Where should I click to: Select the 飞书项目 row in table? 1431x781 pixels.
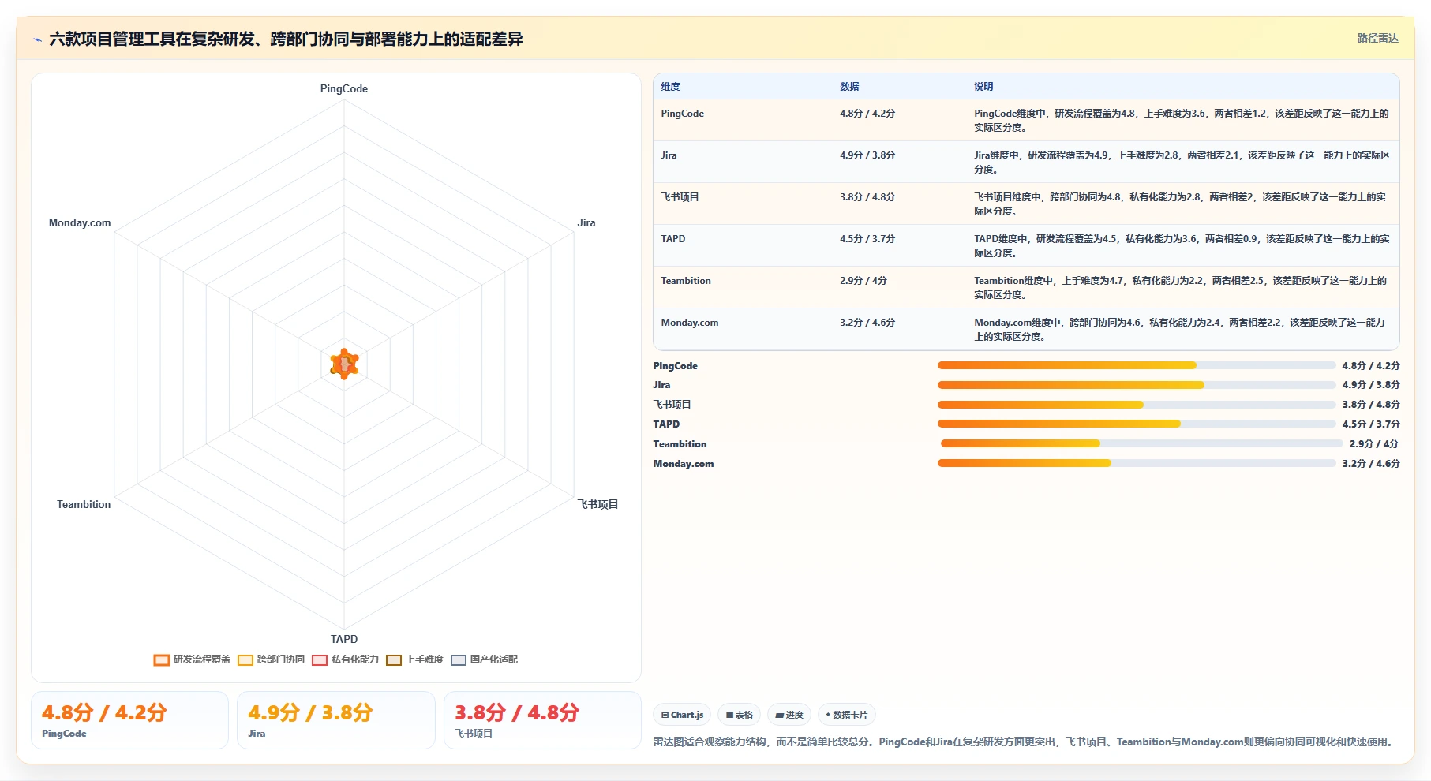(x=1026, y=204)
